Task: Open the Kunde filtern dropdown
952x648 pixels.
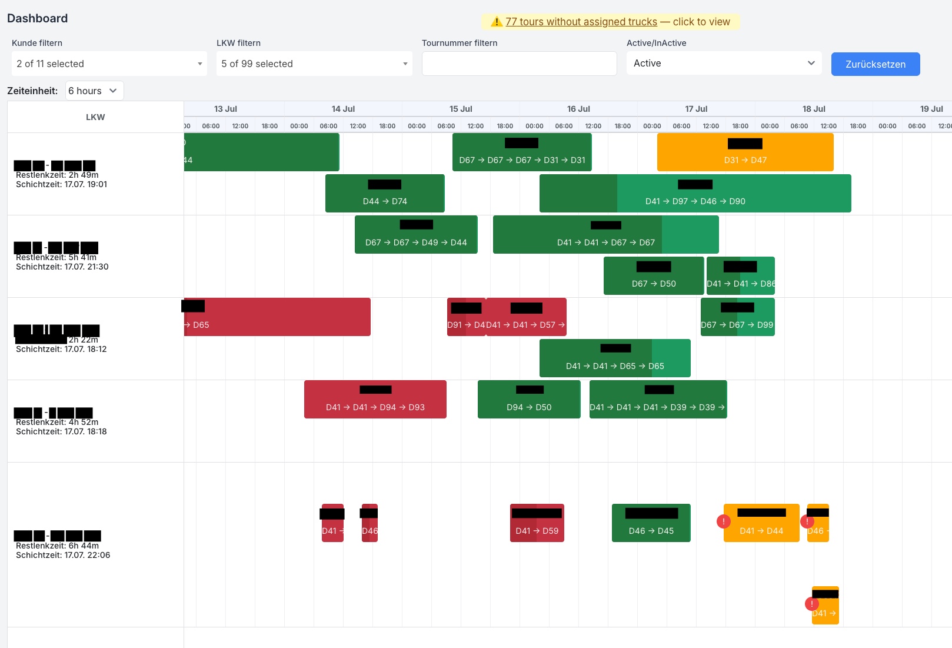Action: (109, 64)
